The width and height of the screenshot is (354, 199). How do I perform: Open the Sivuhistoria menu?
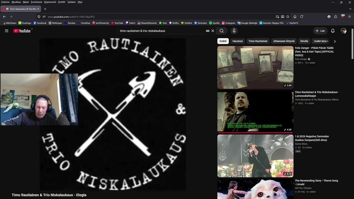(37, 2)
